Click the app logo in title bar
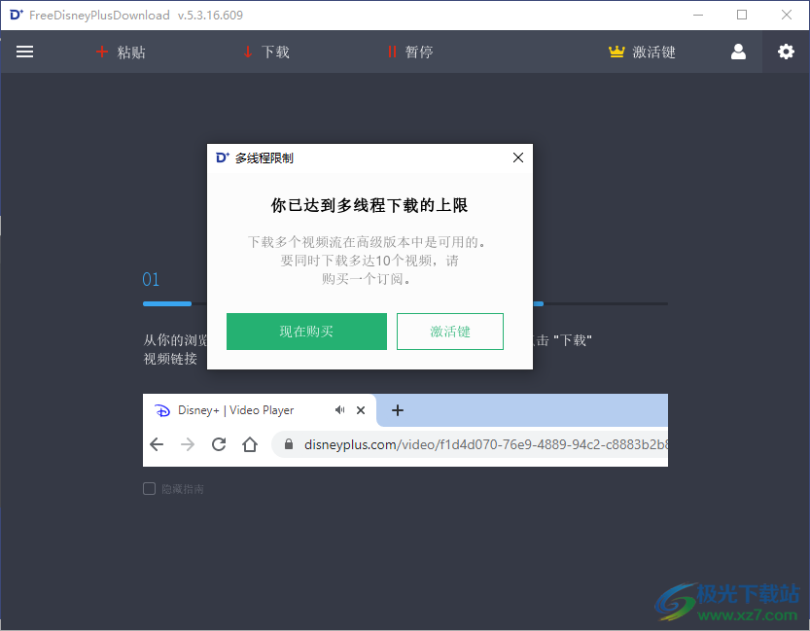Image resolution: width=810 pixels, height=631 pixels. (x=17, y=15)
